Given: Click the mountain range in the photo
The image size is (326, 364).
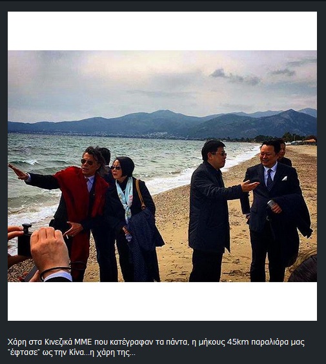Looking at the screenshot, I should 162,124.
